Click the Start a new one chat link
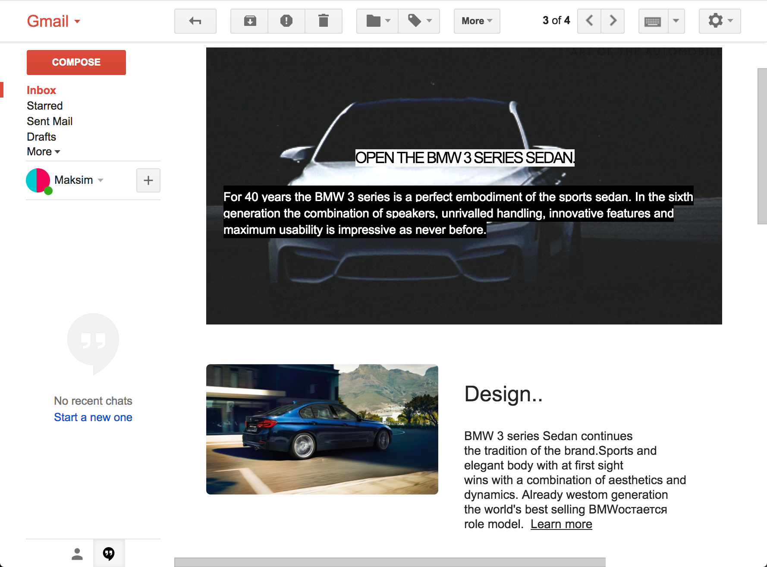This screenshot has height=567, width=767. (x=93, y=417)
